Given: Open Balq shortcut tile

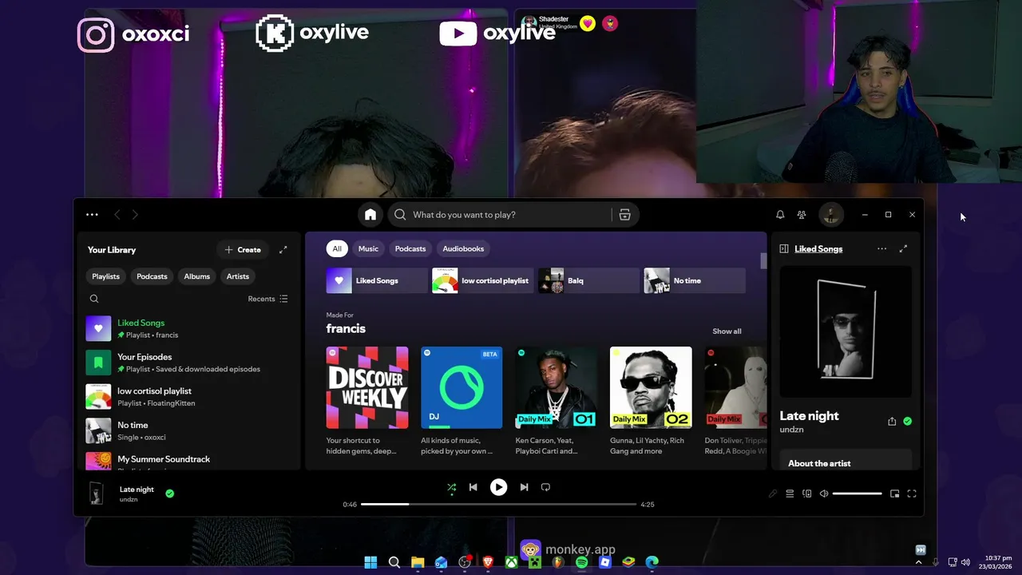Looking at the screenshot, I should click(x=589, y=280).
